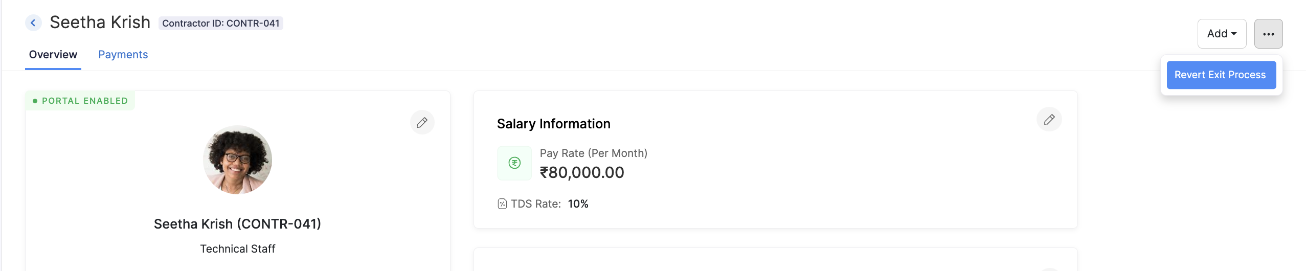Expand the Add dropdown
This screenshot has width=1306, height=271.
tap(1222, 34)
